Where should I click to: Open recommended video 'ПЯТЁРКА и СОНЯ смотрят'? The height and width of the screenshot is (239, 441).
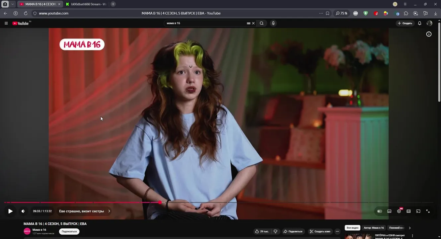[x=390, y=236]
